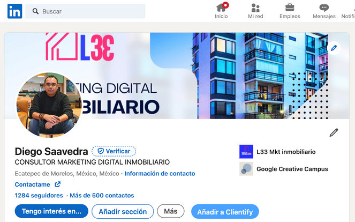The height and width of the screenshot is (222, 355).
Task: Open Información de contacto link
Action: click(x=160, y=174)
